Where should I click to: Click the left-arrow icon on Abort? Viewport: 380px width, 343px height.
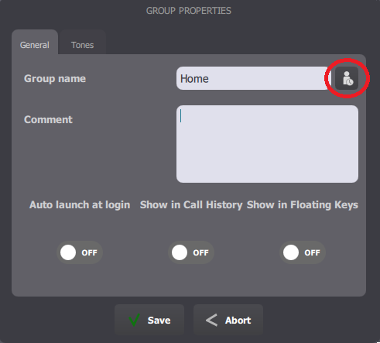coord(211,321)
